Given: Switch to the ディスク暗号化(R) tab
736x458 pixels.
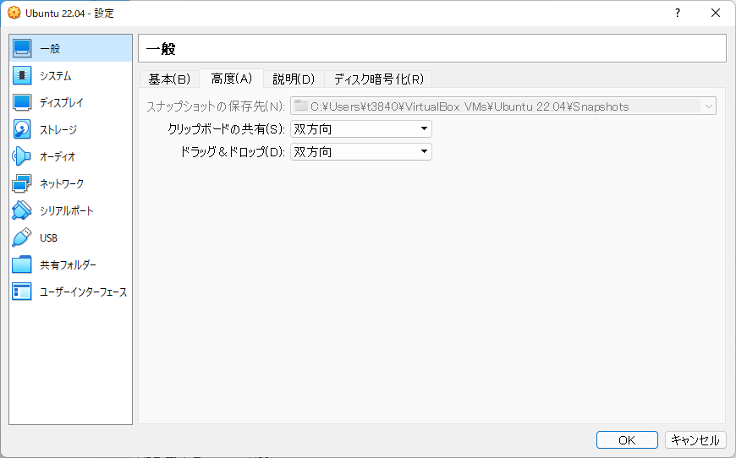Looking at the screenshot, I should tap(378, 79).
